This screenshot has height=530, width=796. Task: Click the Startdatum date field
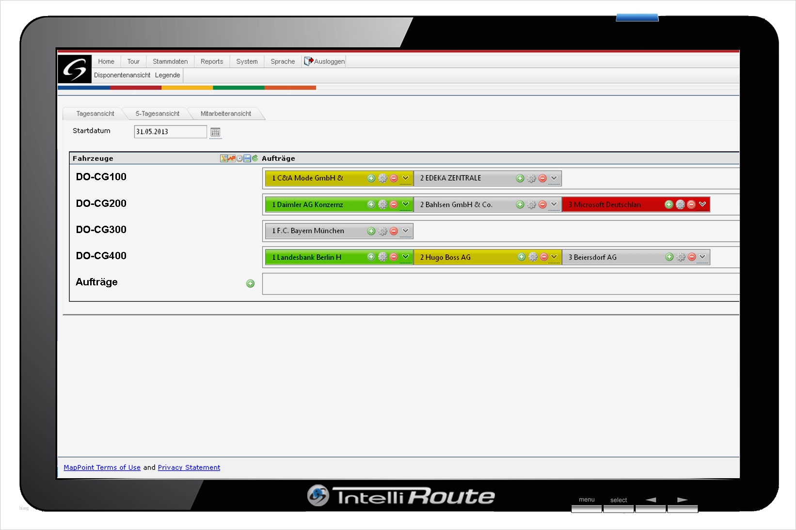point(171,132)
